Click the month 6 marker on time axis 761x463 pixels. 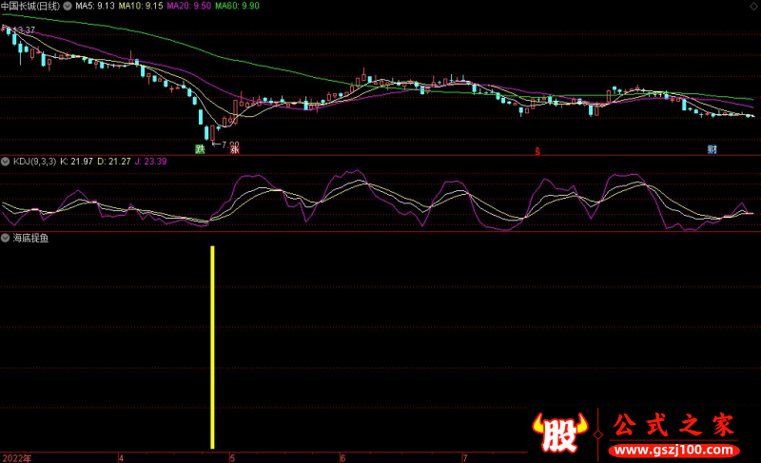[x=342, y=457]
